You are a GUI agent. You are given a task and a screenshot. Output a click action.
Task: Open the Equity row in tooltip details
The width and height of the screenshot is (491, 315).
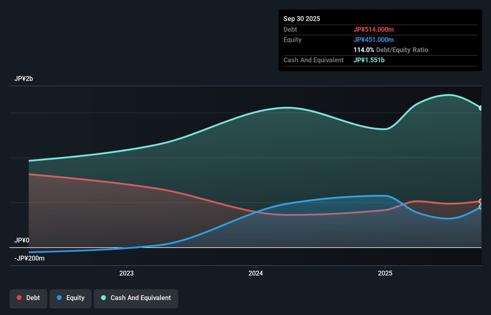292,40
